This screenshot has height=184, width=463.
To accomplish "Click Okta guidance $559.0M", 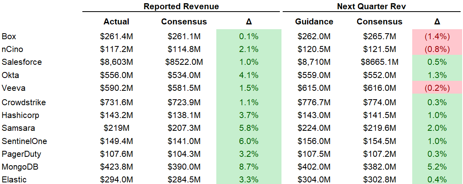I will coord(314,75).
